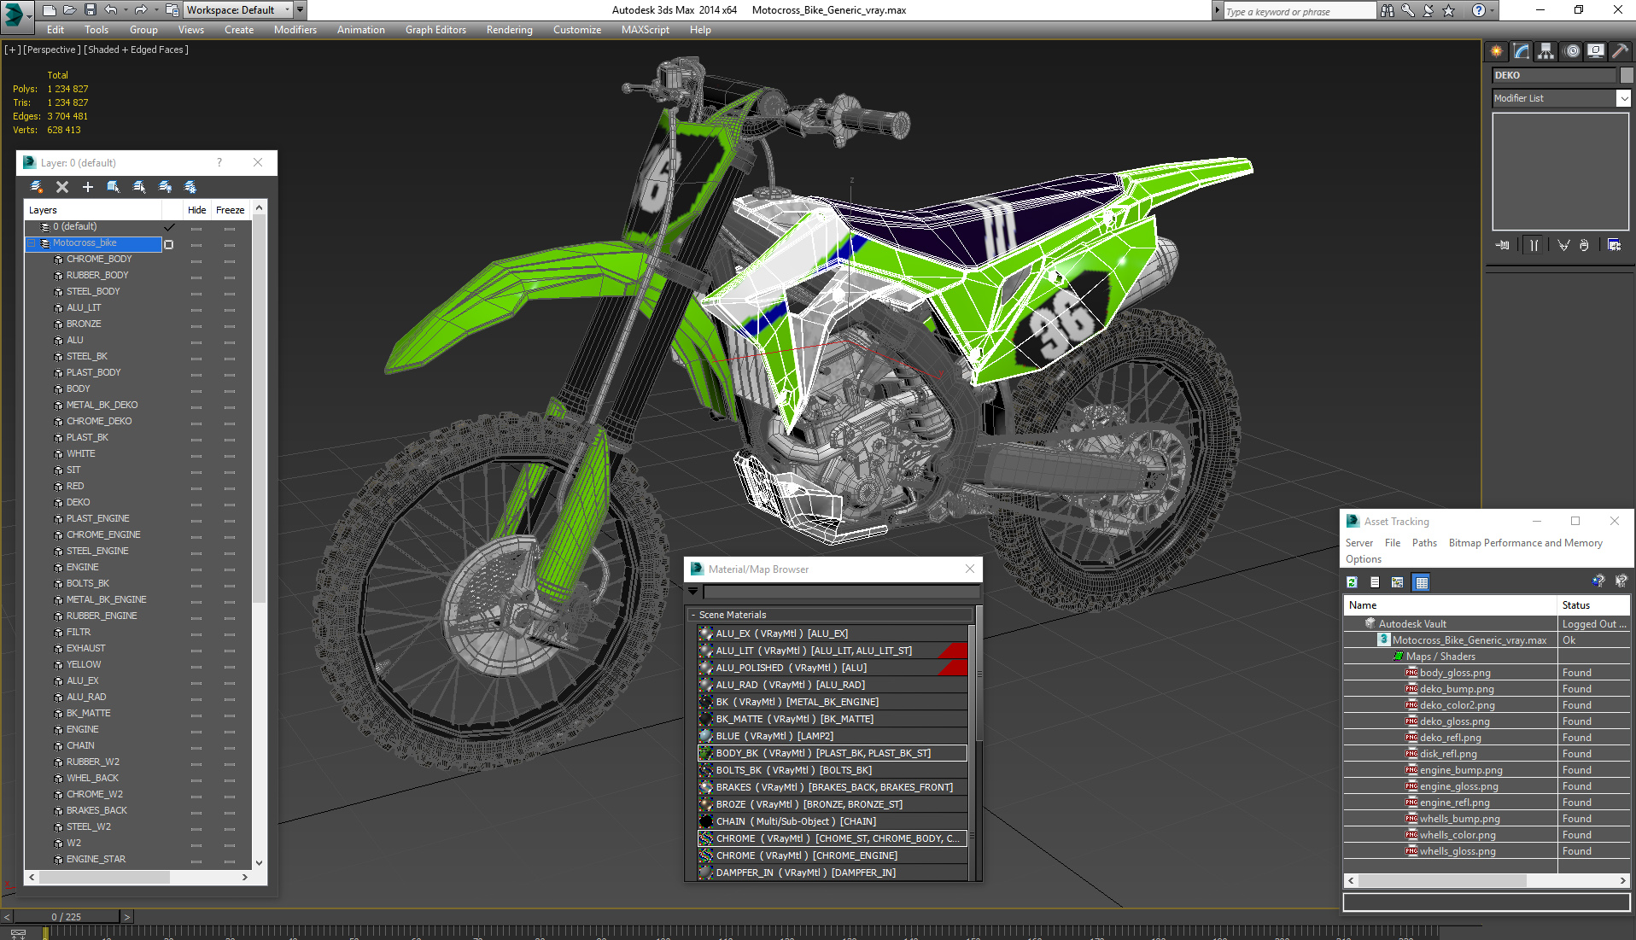
Task: Open the Motion tab in the command panel
Action: click(1572, 51)
